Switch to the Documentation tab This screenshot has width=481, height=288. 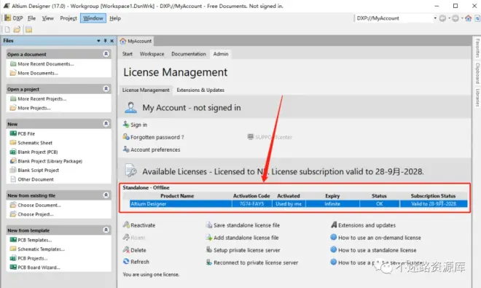[189, 54]
